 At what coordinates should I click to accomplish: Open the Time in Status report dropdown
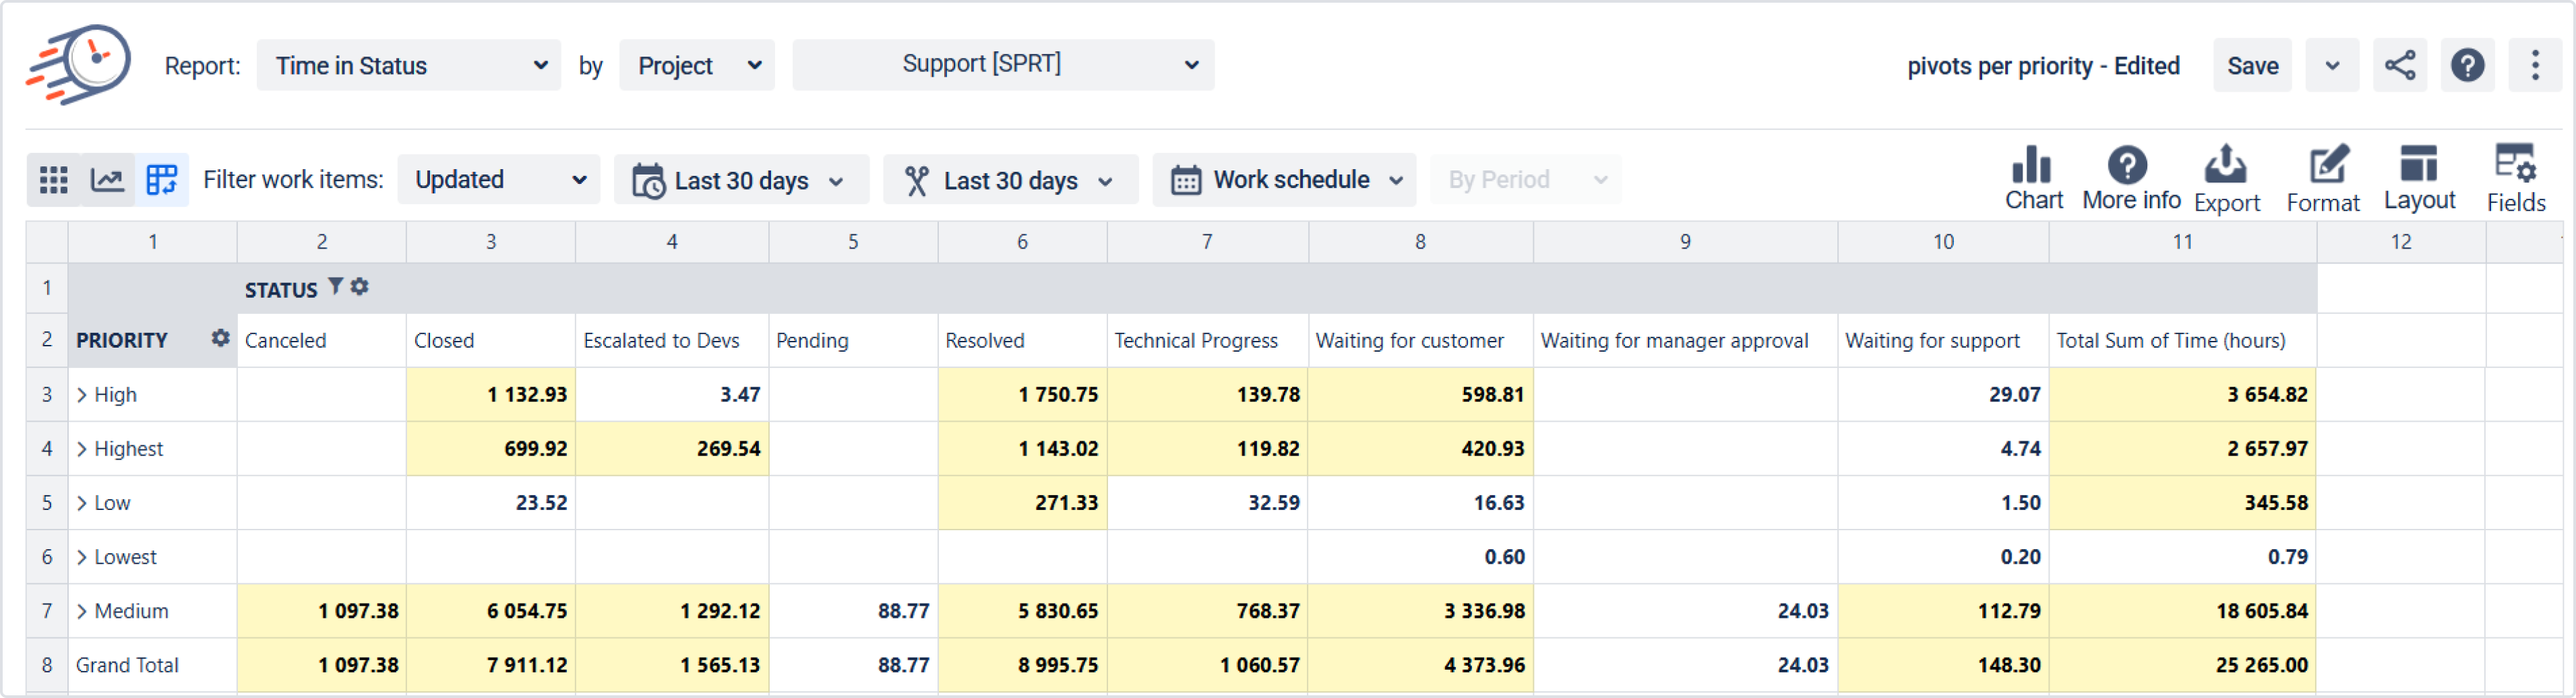pos(409,66)
